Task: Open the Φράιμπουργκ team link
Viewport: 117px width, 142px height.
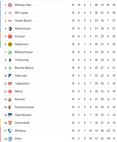Action: pyautogui.click(x=23, y=28)
